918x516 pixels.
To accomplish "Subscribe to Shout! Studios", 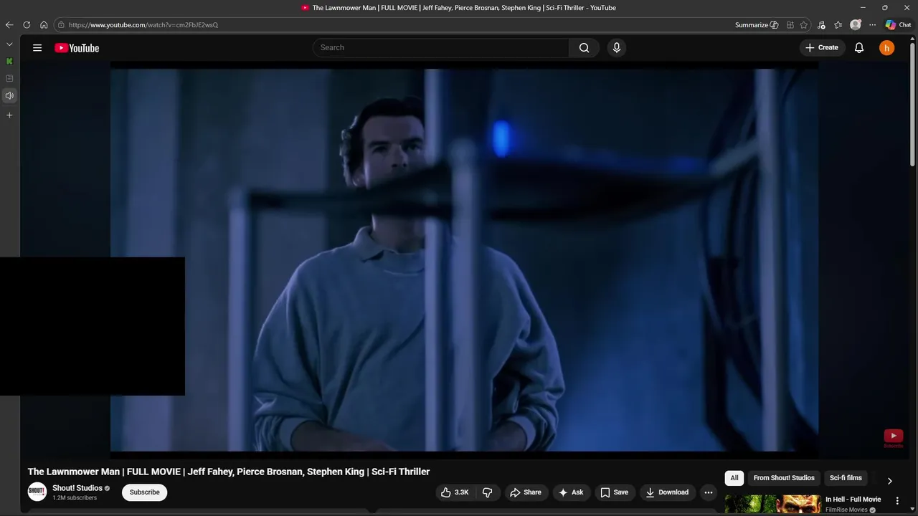I will point(145,492).
